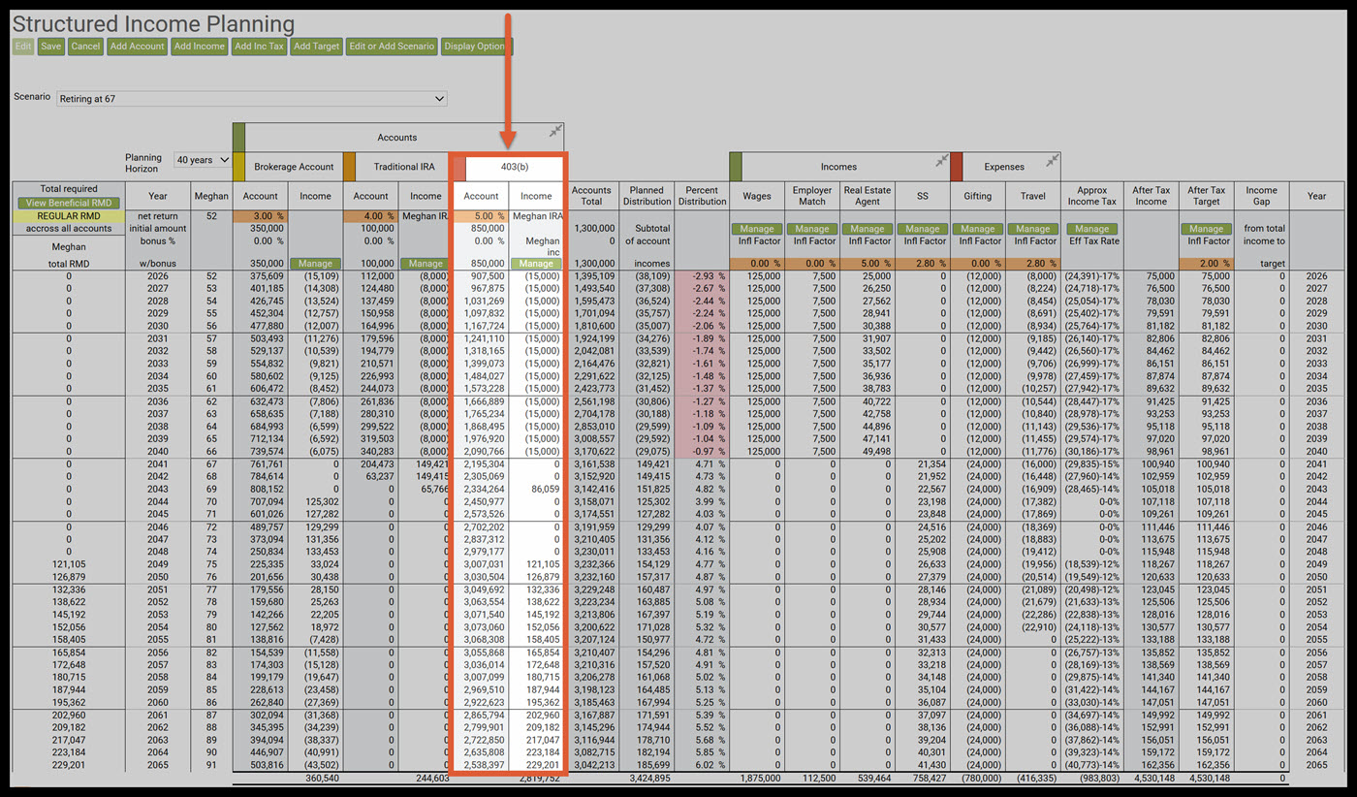
Task: Save the income plan
Action: click(x=51, y=46)
